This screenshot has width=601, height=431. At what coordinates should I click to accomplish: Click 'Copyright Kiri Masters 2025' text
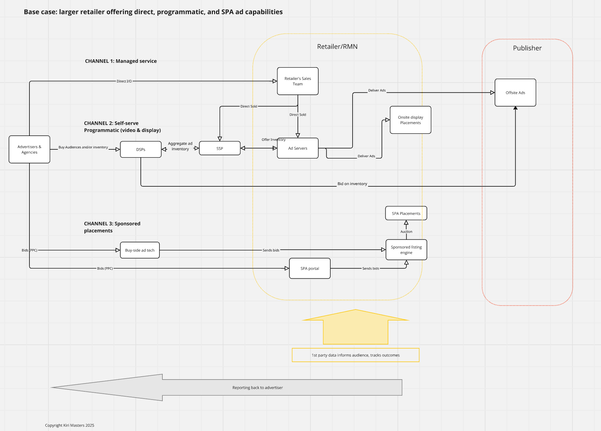pos(69,425)
